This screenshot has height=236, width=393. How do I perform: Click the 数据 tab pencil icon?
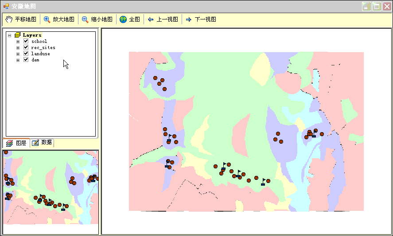click(x=35, y=142)
